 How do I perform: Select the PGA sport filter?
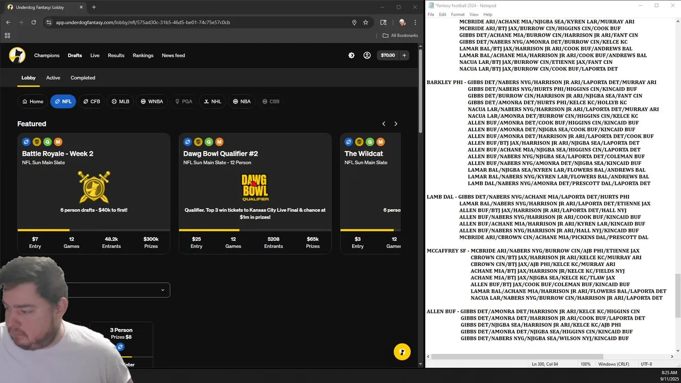(184, 102)
